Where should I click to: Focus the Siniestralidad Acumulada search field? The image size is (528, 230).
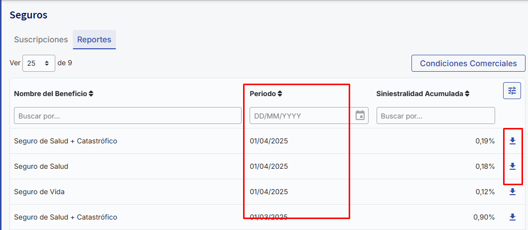point(435,115)
